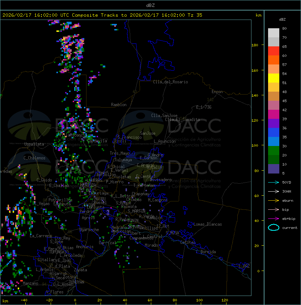301x305 pixels.
Task: Click the yellow eburn arrow in legend
Action: click(x=274, y=201)
